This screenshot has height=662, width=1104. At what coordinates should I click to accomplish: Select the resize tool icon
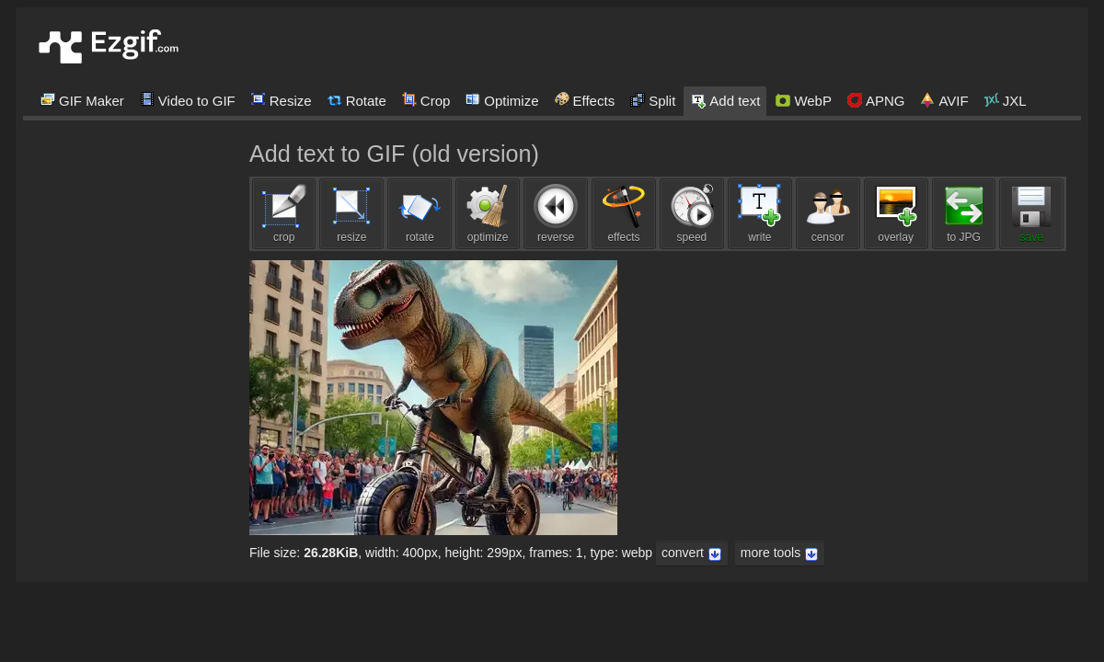(351, 213)
